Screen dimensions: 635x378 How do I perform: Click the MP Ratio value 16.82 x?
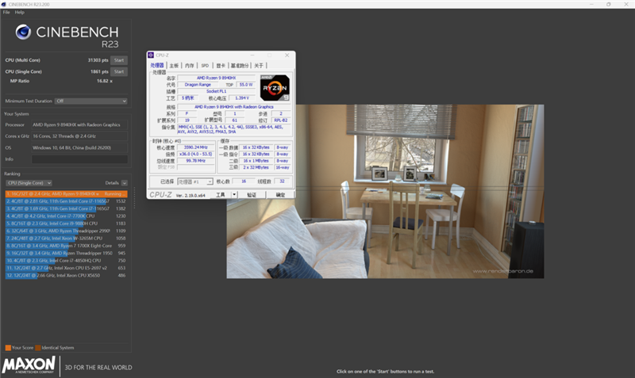(105, 81)
